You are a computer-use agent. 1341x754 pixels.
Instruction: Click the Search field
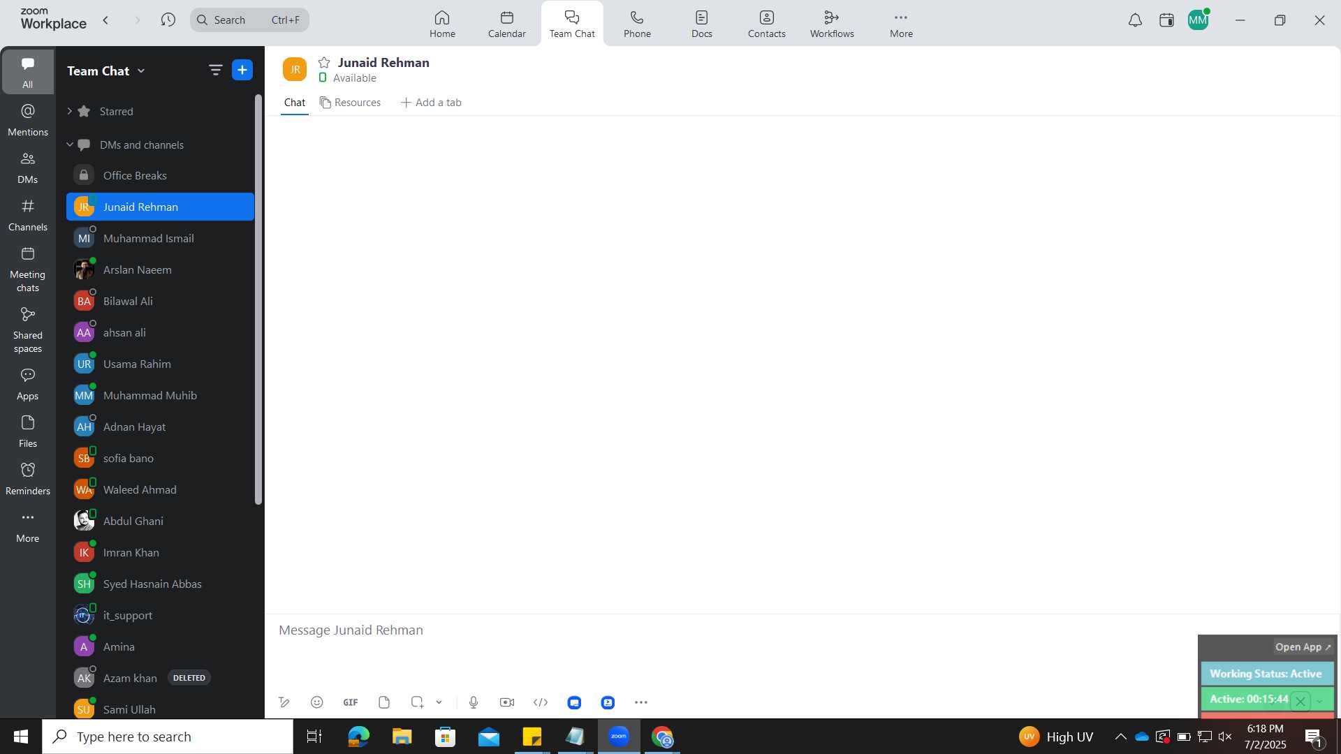click(x=249, y=20)
